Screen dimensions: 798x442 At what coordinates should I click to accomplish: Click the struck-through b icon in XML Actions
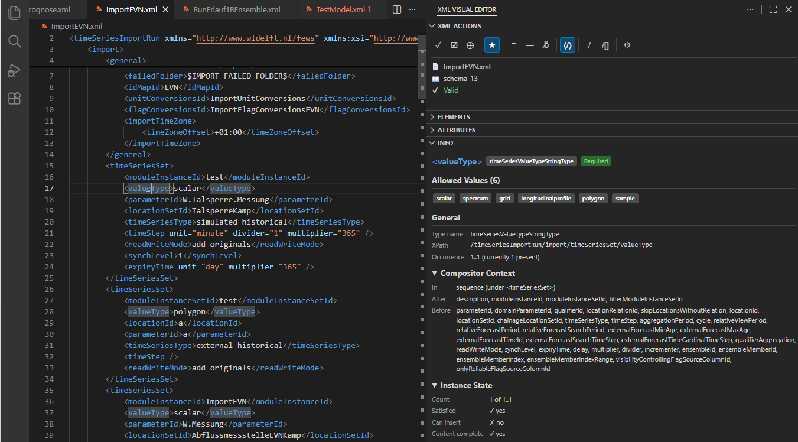tap(546, 45)
